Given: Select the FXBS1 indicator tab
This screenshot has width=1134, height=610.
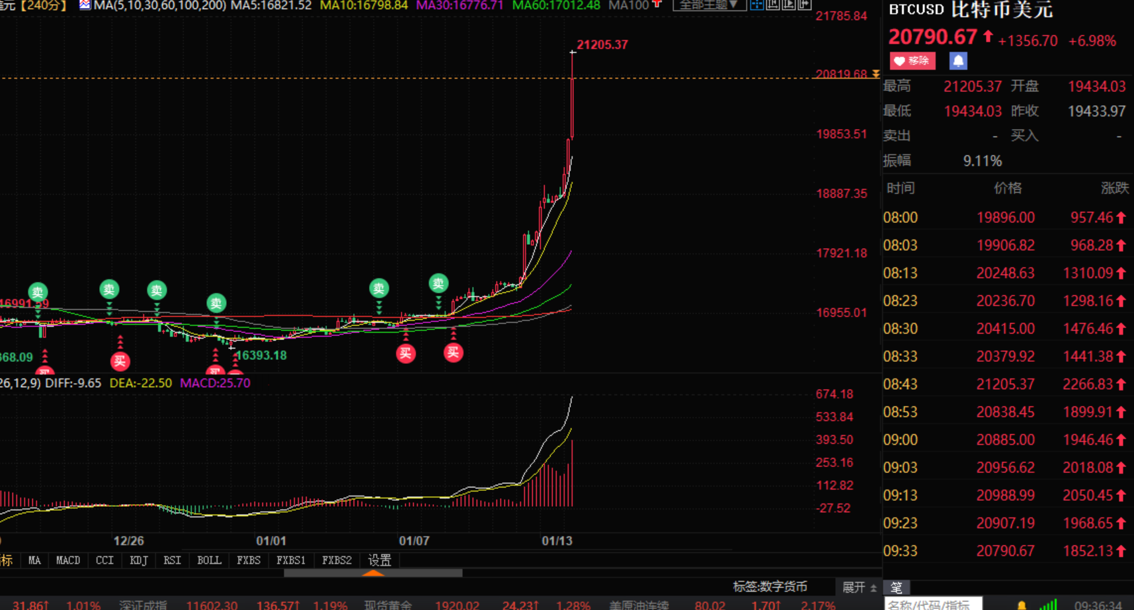Looking at the screenshot, I should pyautogui.click(x=291, y=560).
